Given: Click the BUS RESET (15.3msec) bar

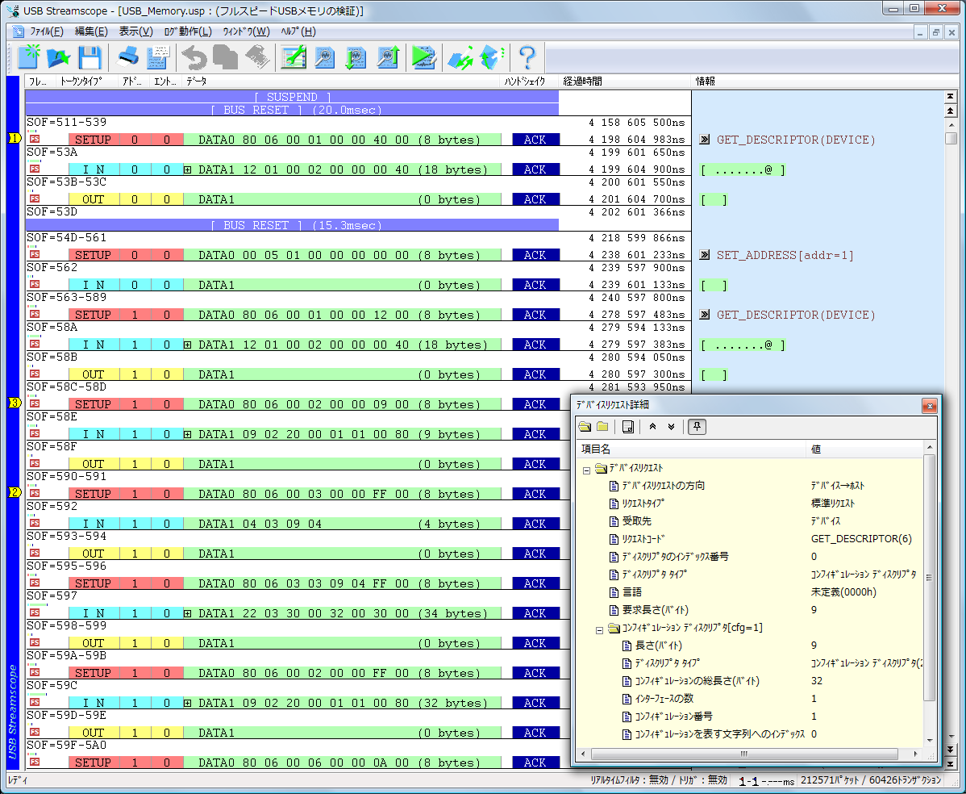Looking at the screenshot, I should [x=292, y=225].
